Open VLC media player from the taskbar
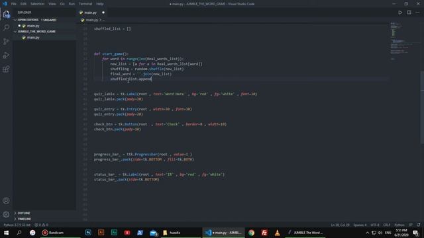Image resolution: width=424 pixels, height=238 pixels. coord(277,233)
